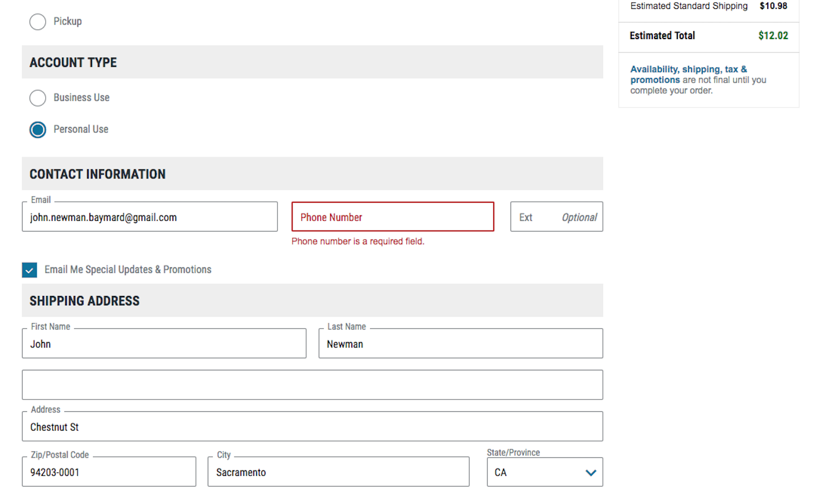Select the City field showing Sacramento
Screen dimensions: 829x504
pos(338,472)
